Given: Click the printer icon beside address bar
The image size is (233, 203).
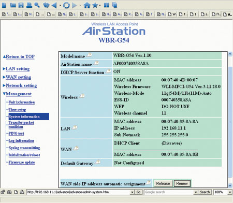Looking at the screenshot, I should [22, 192].
